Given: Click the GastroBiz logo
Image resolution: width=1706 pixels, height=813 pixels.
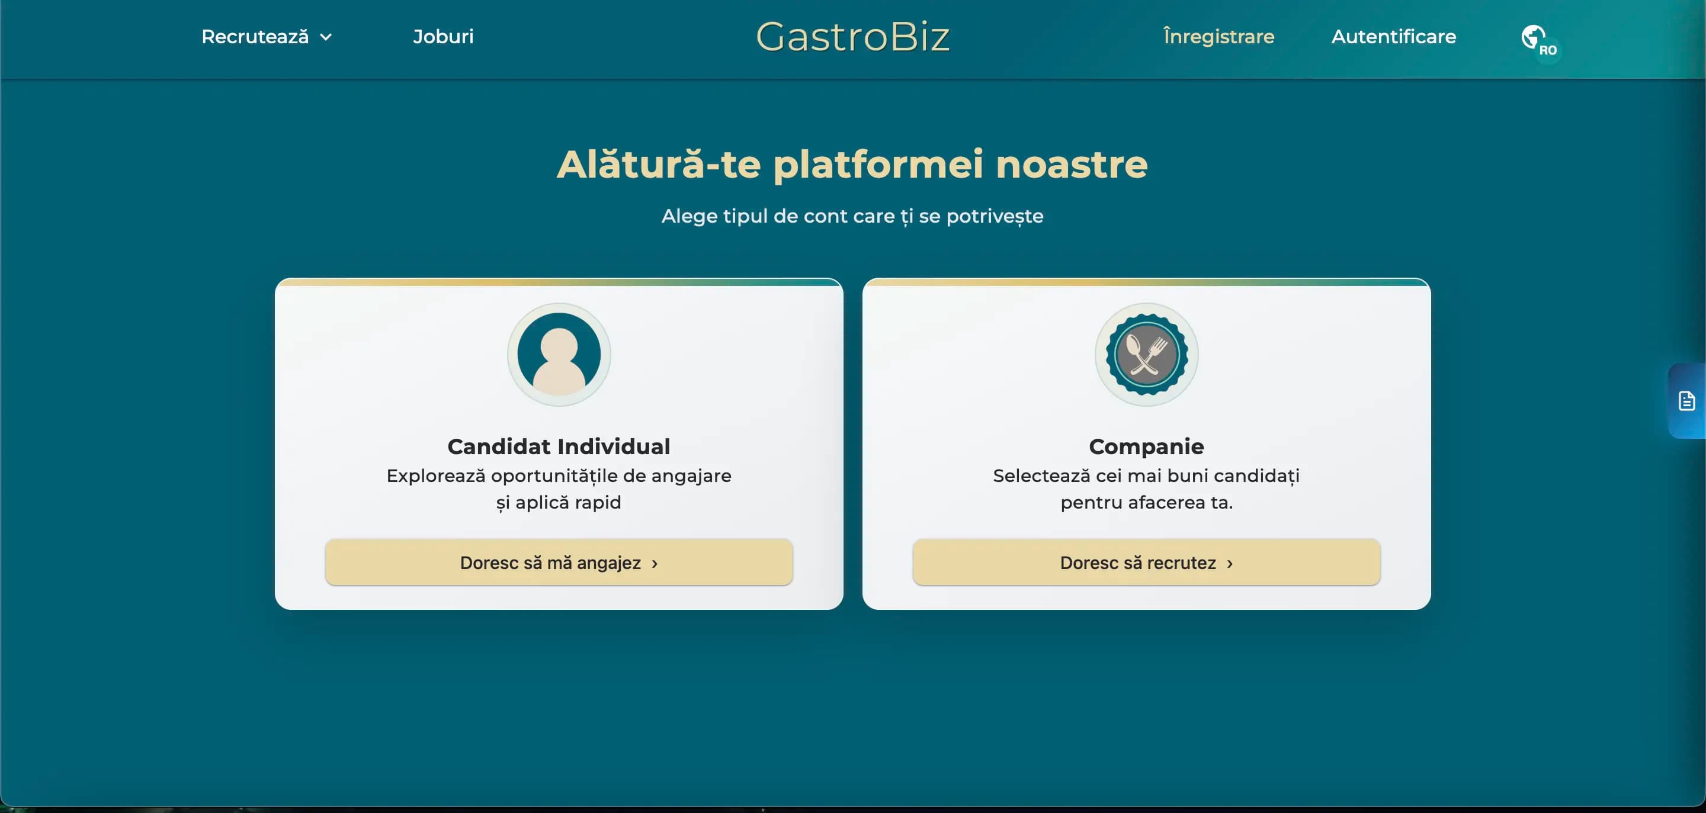Looking at the screenshot, I should click(x=853, y=36).
